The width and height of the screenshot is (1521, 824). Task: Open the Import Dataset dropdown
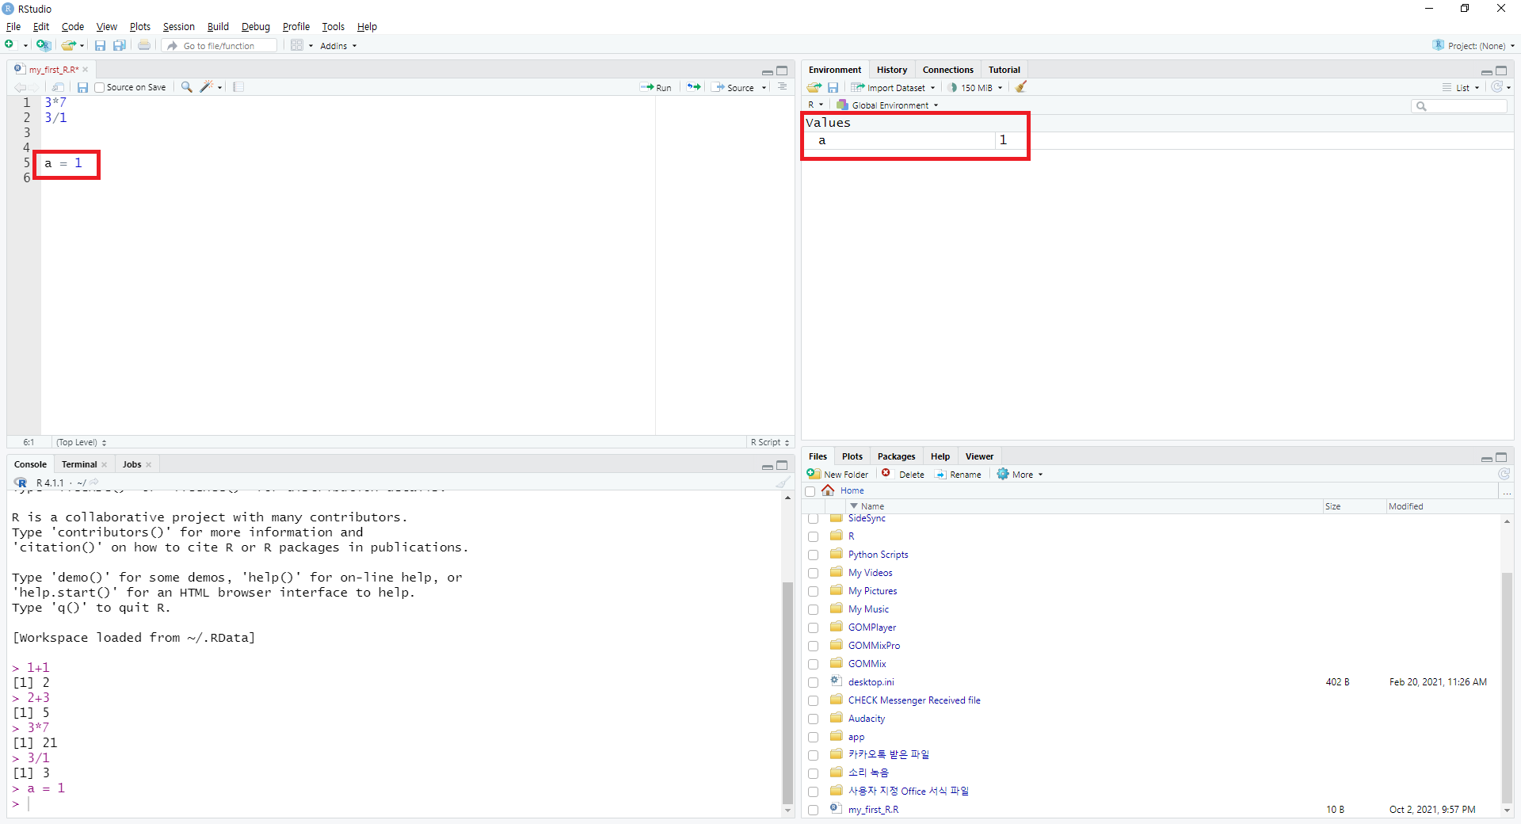pyautogui.click(x=893, y=88)
